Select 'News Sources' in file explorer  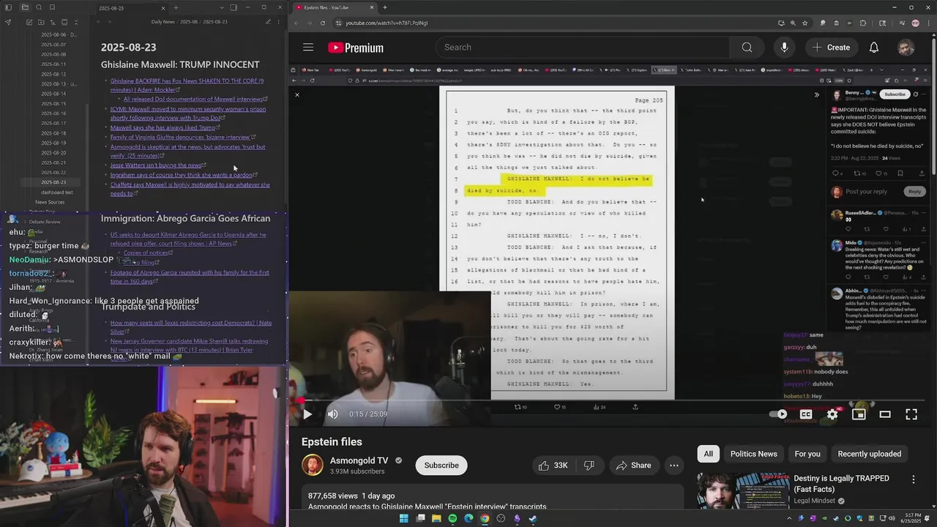pos(50,202)
